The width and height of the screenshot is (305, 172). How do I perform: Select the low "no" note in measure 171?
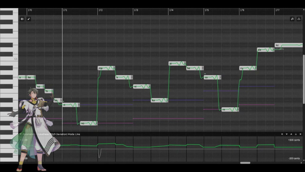click(x=89, y=123)
